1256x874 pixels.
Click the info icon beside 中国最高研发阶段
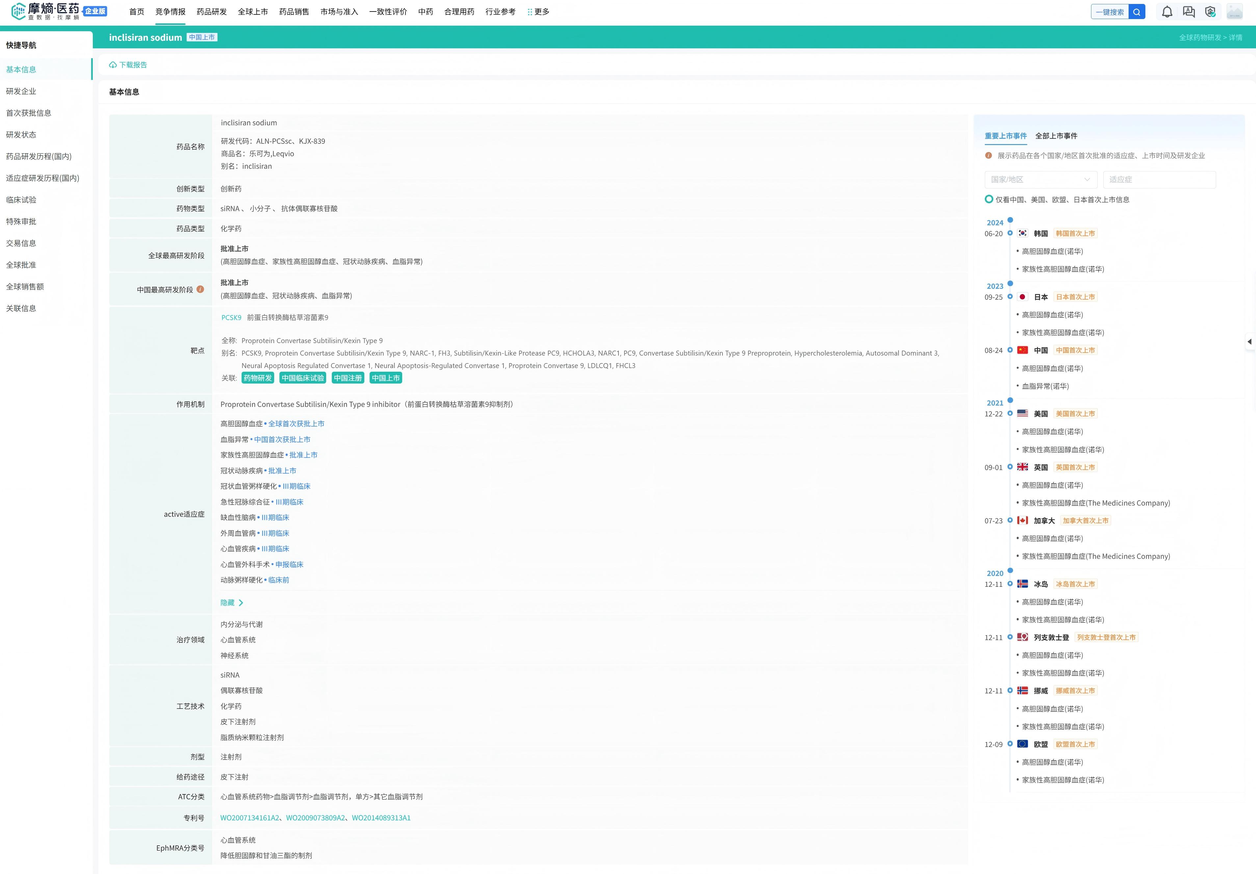200,289
